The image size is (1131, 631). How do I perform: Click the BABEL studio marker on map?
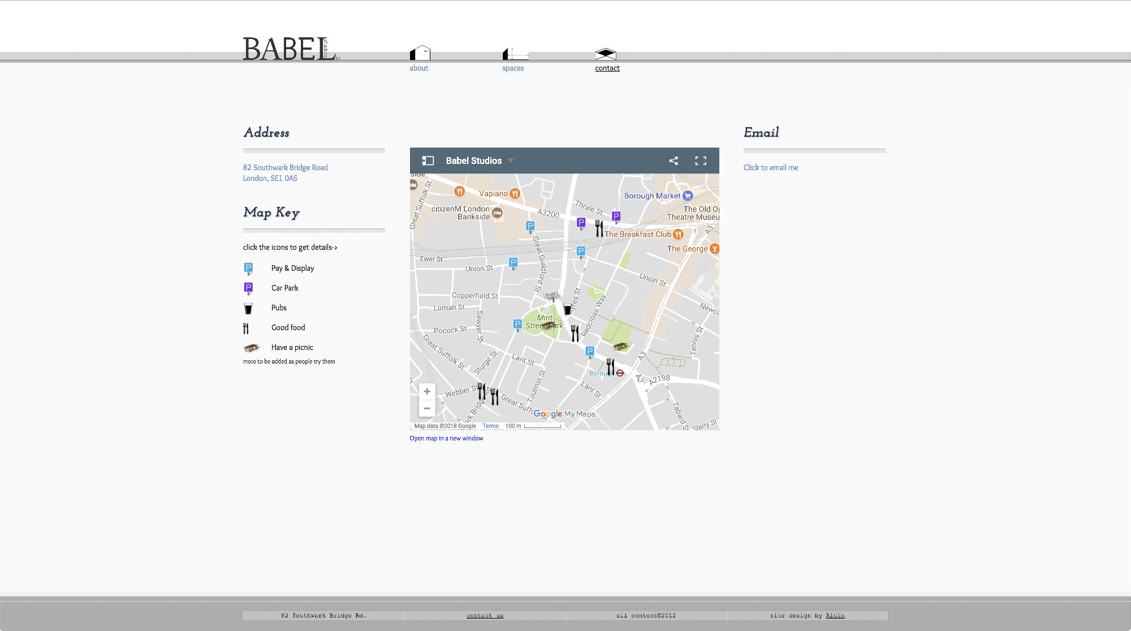[x=552, y=295]
